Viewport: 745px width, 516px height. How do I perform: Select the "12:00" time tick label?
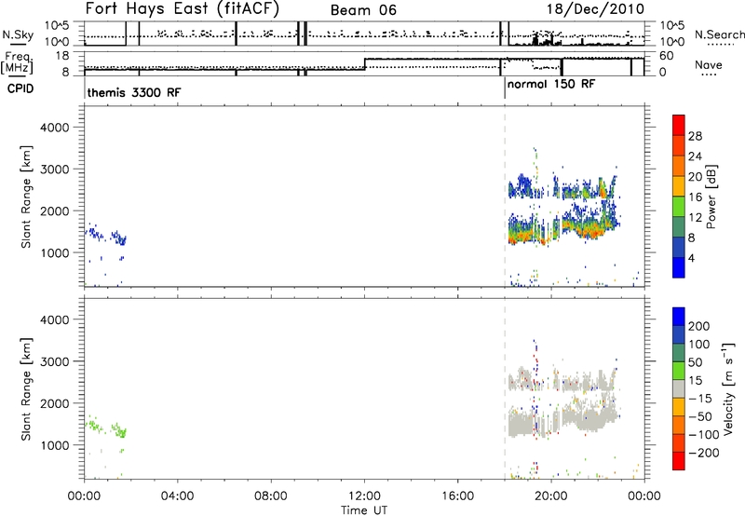click(364, 496)
